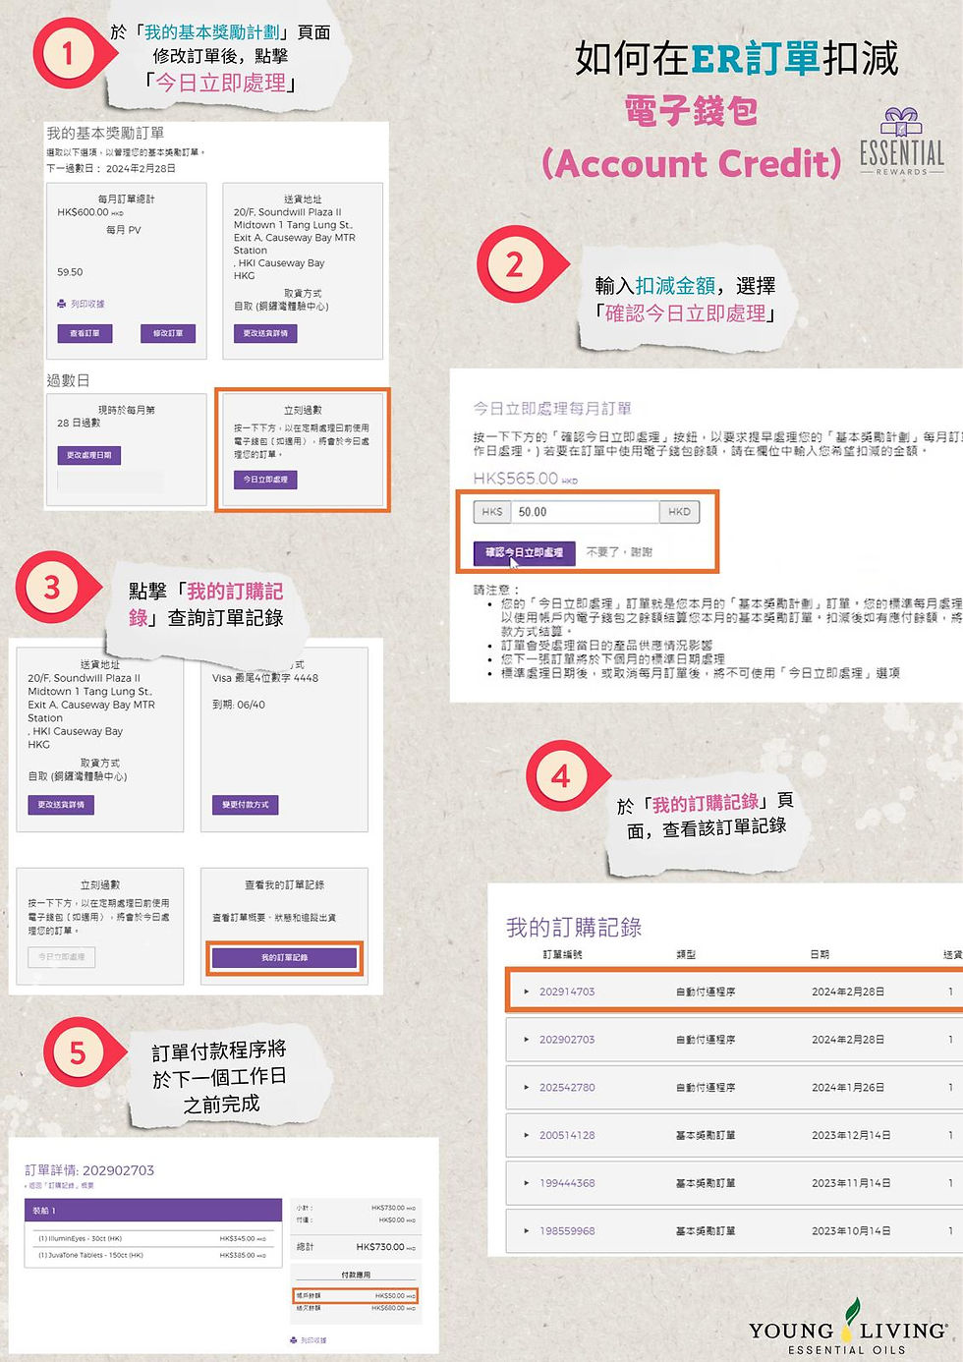This screenshot has width=963, height=1362.
Task: Click 更改送貨詳情 in the step 3 panel
Action: [61, 805]
